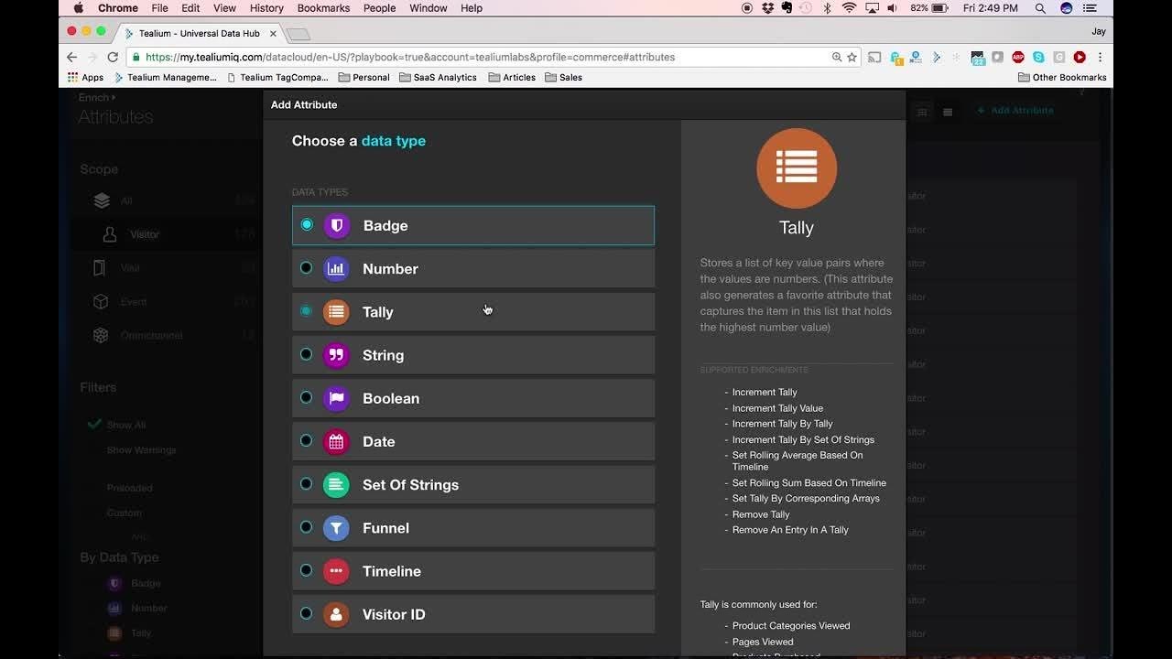This screenshot has height=659, width=1172.
Task: Click the String quotation marks icon
Action: 337,355
